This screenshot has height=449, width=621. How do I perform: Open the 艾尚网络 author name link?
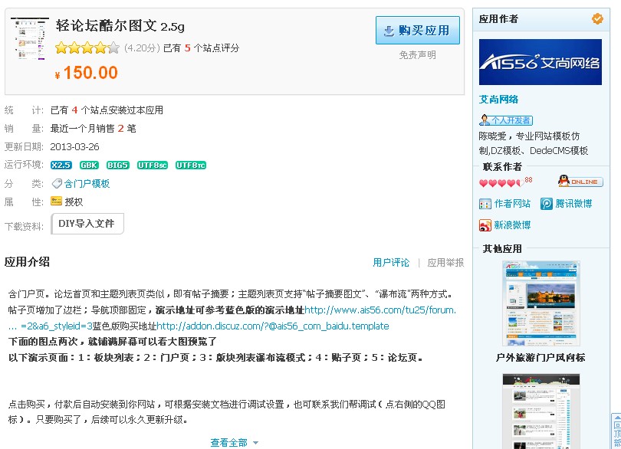click(x=498, y=100)
